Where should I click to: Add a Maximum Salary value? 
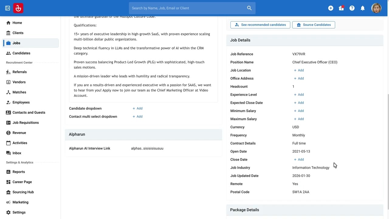pos(299,119)
